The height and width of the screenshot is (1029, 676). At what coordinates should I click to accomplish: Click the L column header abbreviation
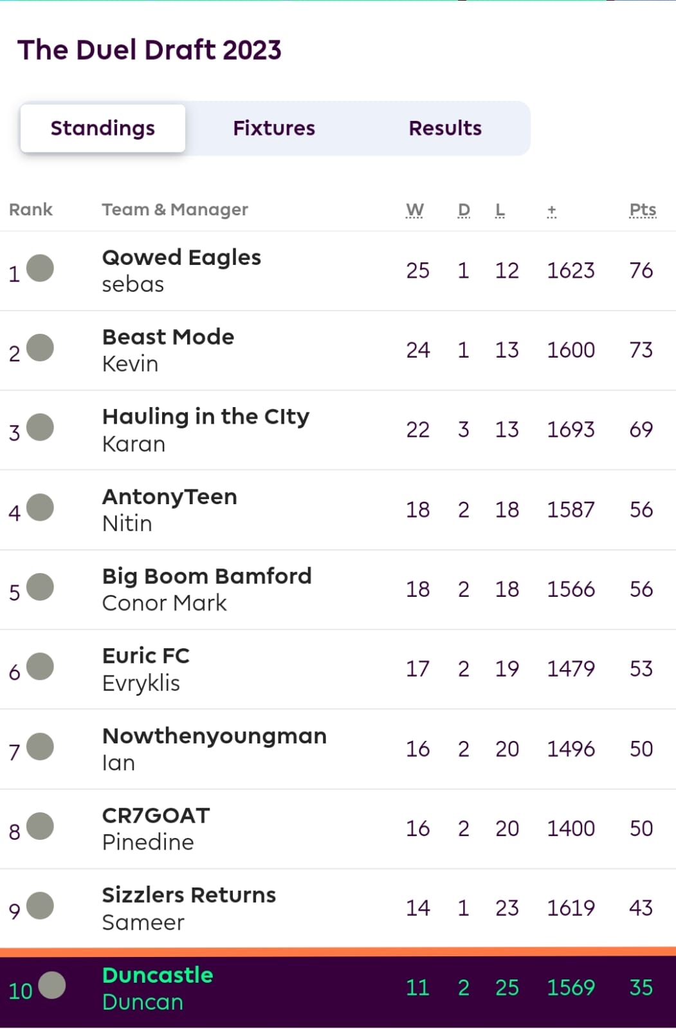point(500,210)
